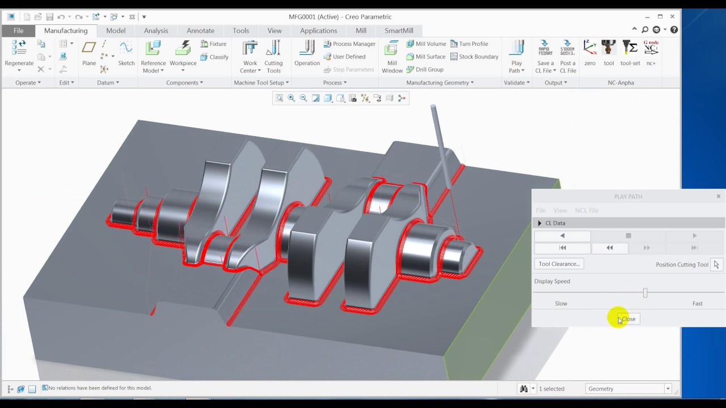
Task: Open the tool-set sigma icon
Action: [x=630, y=48]
